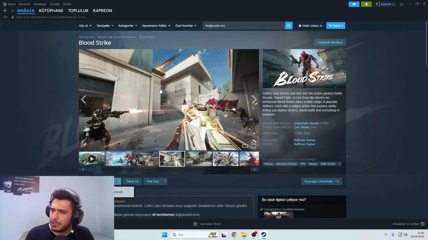Click in the Mağazada ara search field
The image size is (428, 240).
pyautogui.click(x=244, y=26)
